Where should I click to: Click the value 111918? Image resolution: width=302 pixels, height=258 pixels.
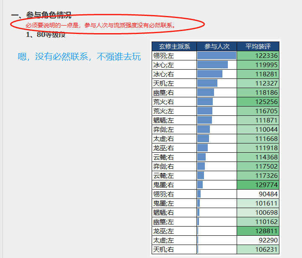point(266,148)
